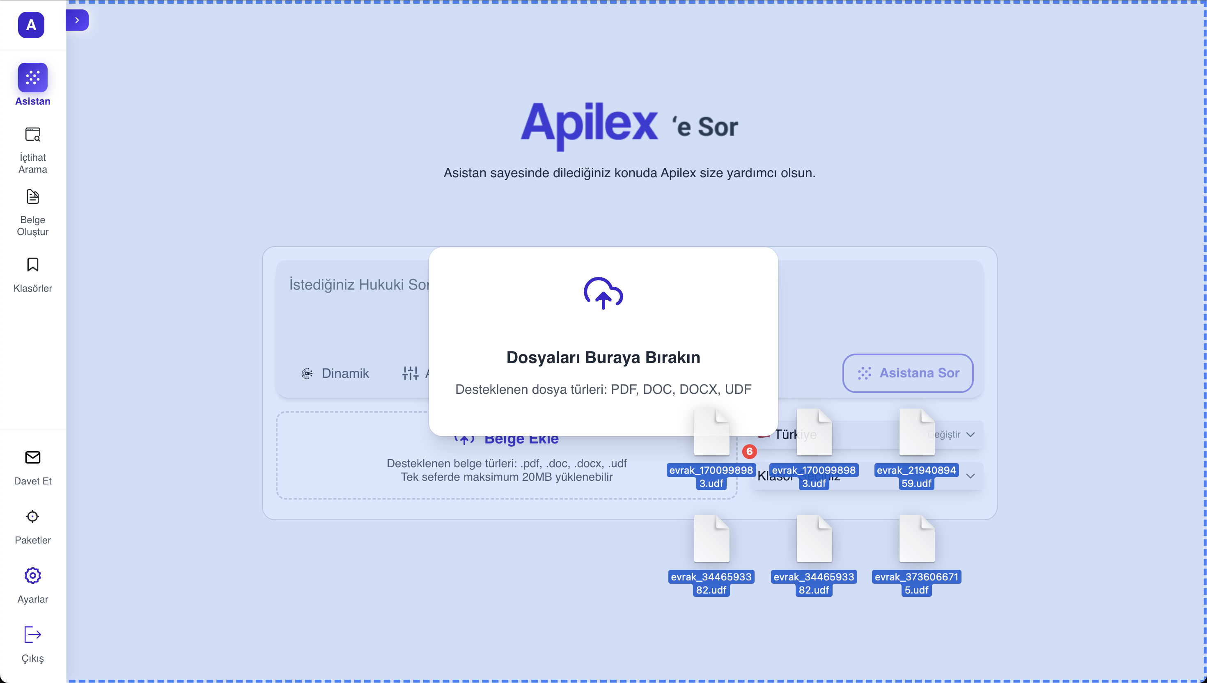Expand the Klasör Seçiniz dropdown
Viewport: 1207px width, 683px height.
click(971, 476)
